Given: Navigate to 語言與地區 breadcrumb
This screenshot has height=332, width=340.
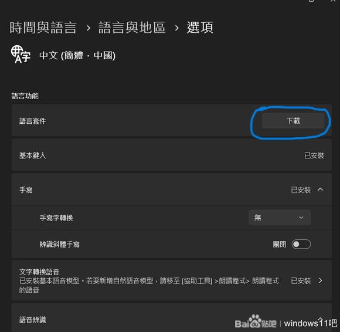Looking at the screenshot, I should click(132, 28).
